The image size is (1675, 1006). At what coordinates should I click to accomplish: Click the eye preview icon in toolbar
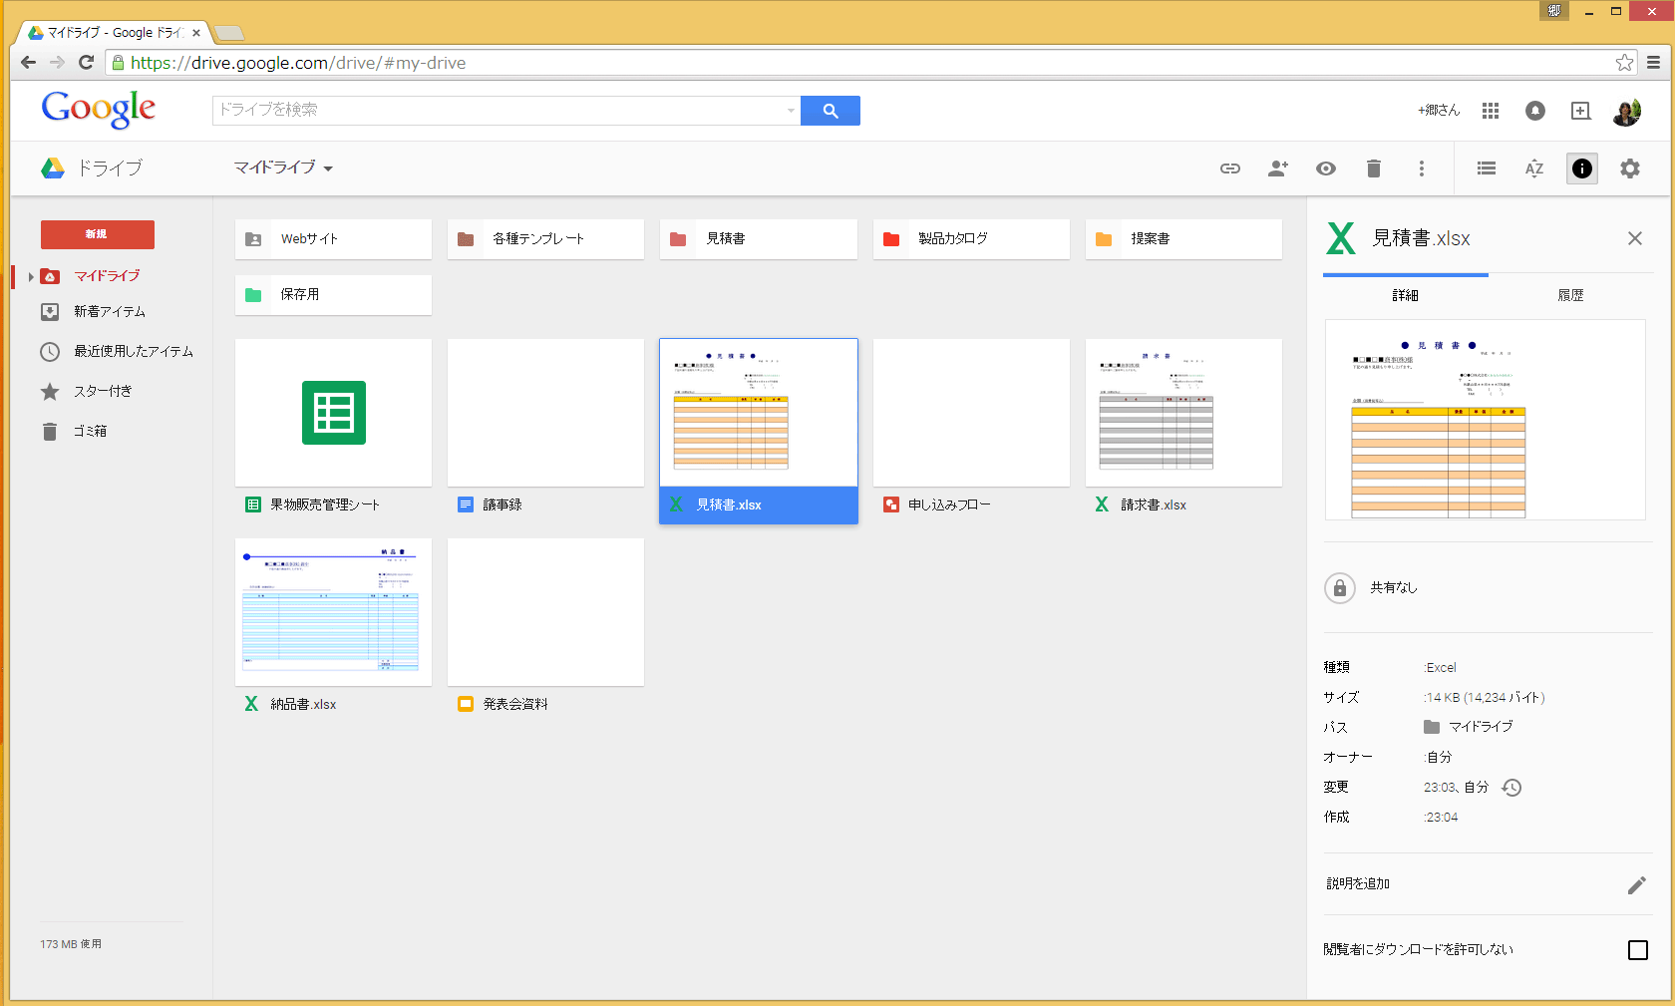coord(1325,168)
